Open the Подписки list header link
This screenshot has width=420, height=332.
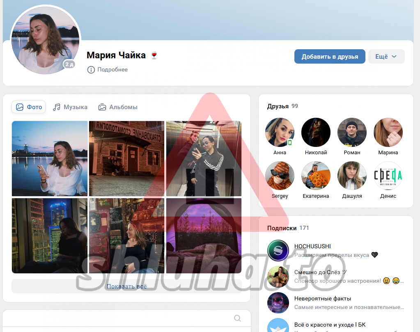tap(282, 228)
